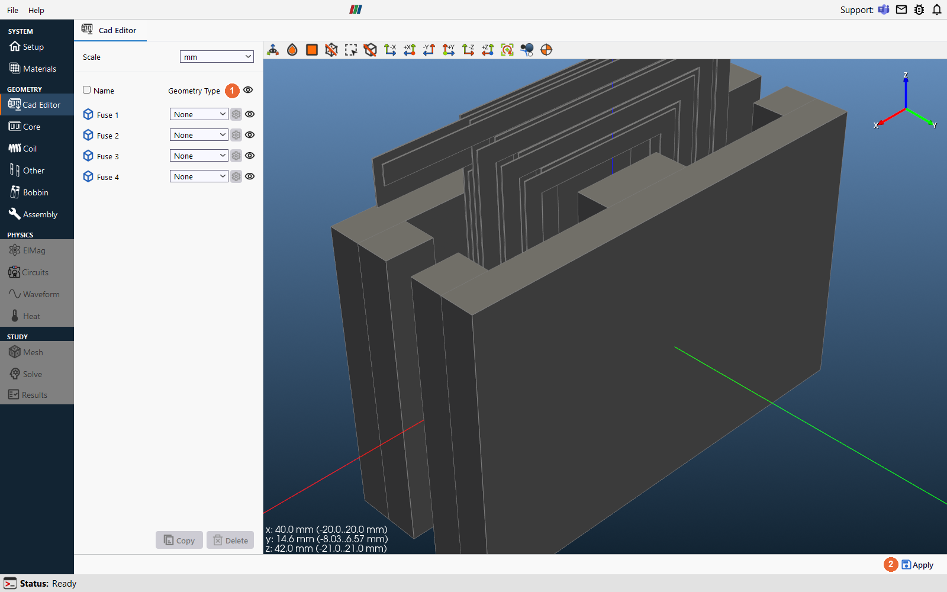Open Fuse 3 geometry type dropdown
This screenshot has height=592, width=947.
(x=199, y=156)
